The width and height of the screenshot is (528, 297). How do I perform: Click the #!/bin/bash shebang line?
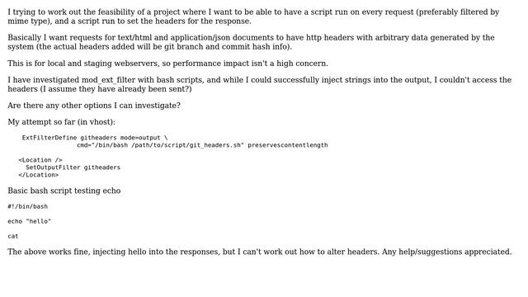pos(27,206)
